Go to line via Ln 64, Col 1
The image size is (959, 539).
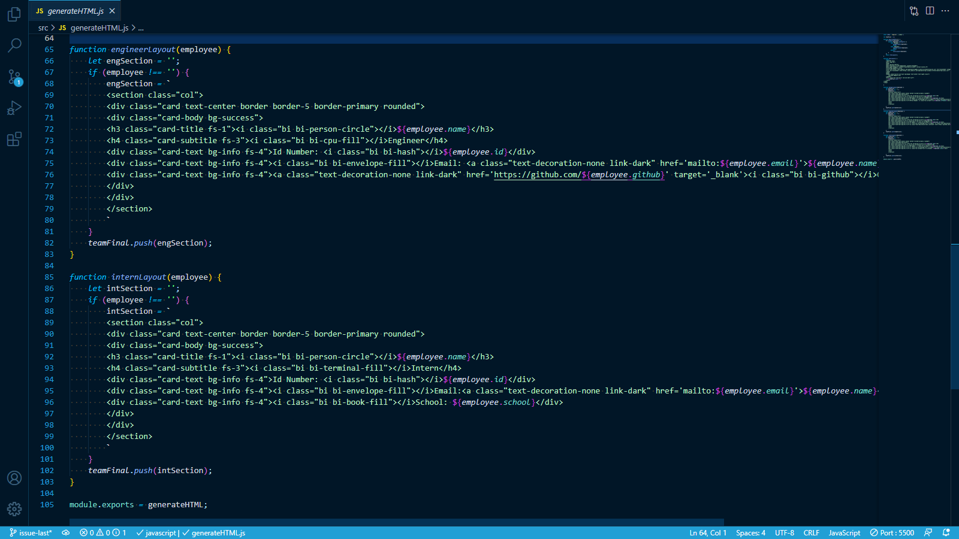point(708,532)
